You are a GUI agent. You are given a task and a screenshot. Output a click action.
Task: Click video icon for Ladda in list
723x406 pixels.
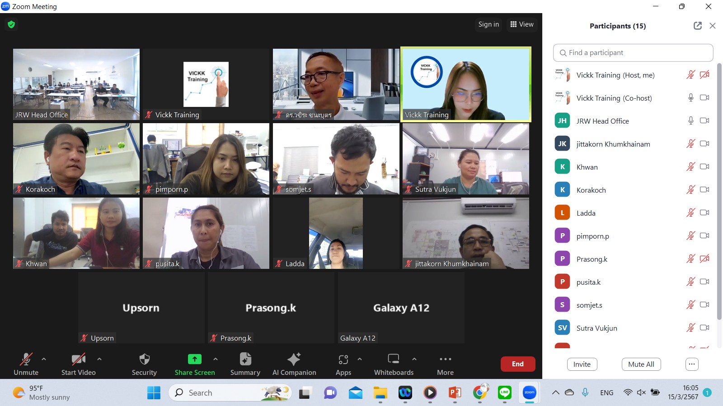click(704, 213)
